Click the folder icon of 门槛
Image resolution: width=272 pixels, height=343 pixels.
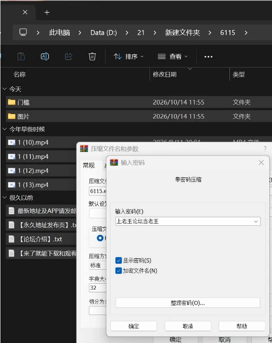(x=12, y=102)
